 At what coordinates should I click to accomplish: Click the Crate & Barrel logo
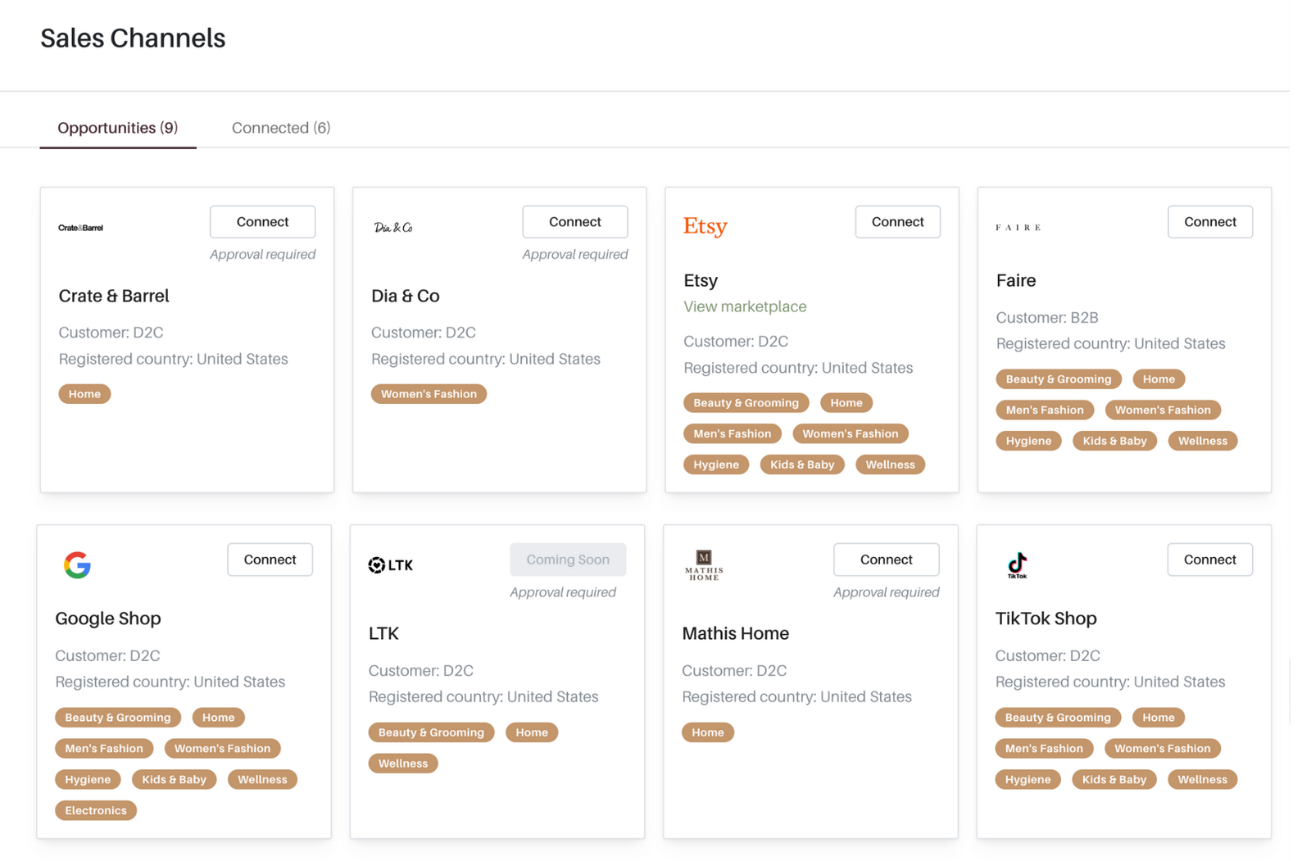[x=80, y=228]
